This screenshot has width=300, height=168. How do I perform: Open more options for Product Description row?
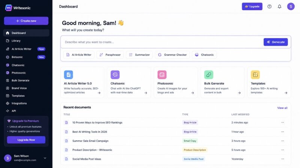pyautogui.click(x=283, y=150)
